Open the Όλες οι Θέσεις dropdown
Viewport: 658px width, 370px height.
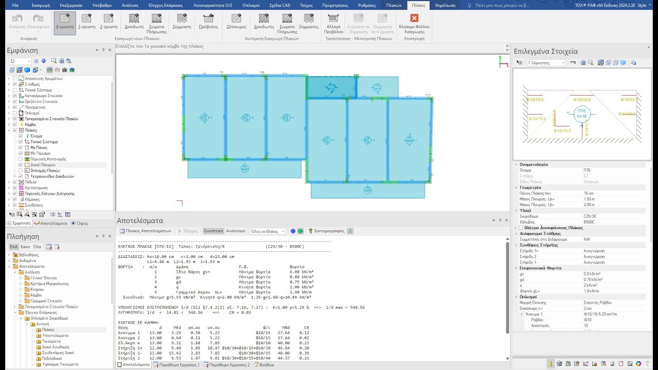tap(283, 231)
